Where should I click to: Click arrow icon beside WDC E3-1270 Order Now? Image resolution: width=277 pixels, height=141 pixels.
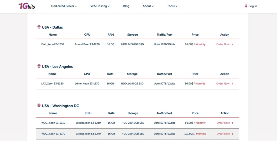tap(233, 134)
